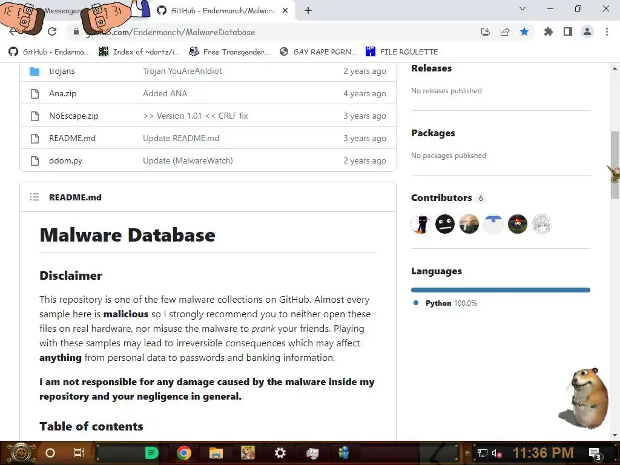Open the Chrome profile avatar
Screen dimensions: 620x465
click(x=587, y=31)
